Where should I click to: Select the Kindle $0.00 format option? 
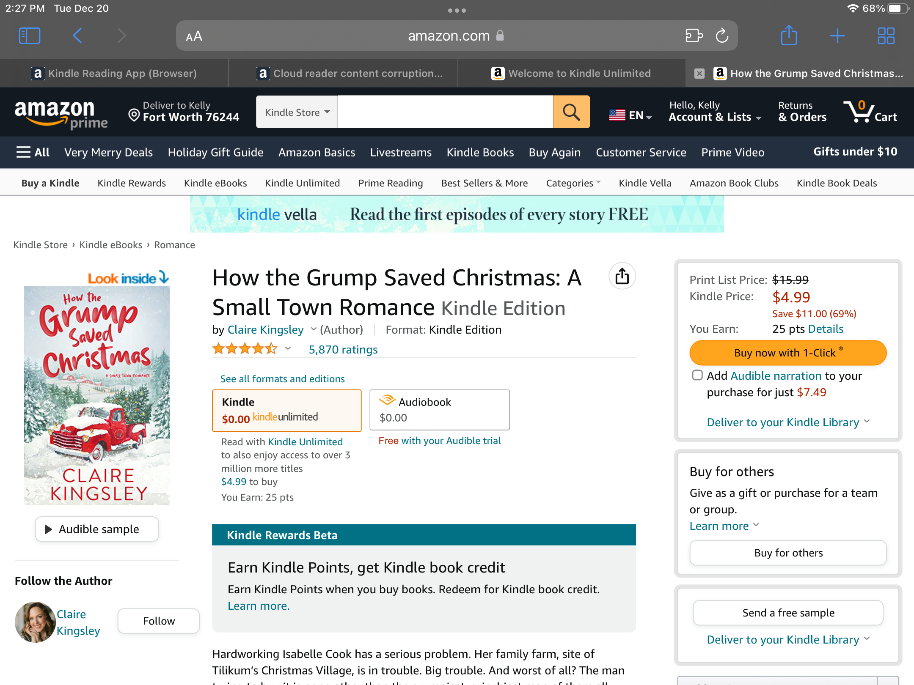click(x=286, y=410)
